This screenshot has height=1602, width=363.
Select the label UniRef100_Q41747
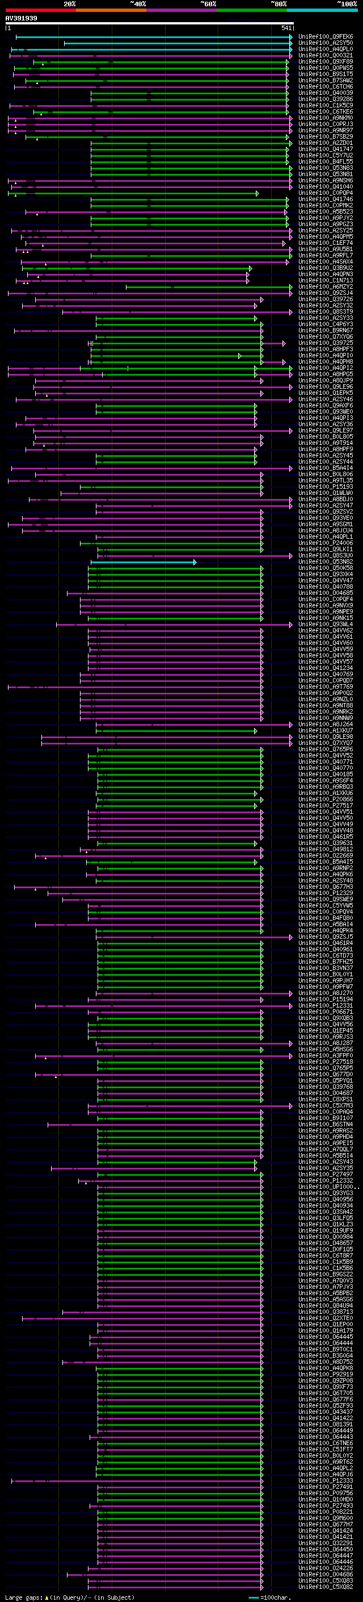click(x=326, y=149)
